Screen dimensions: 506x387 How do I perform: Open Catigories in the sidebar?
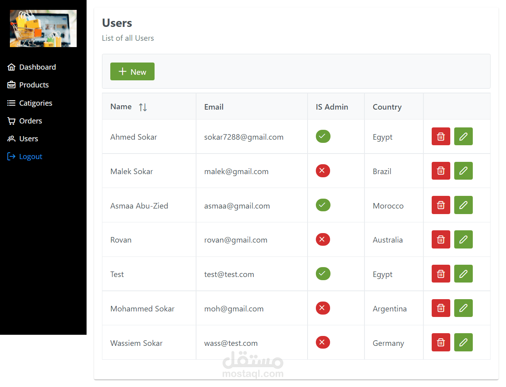[30, 103]
